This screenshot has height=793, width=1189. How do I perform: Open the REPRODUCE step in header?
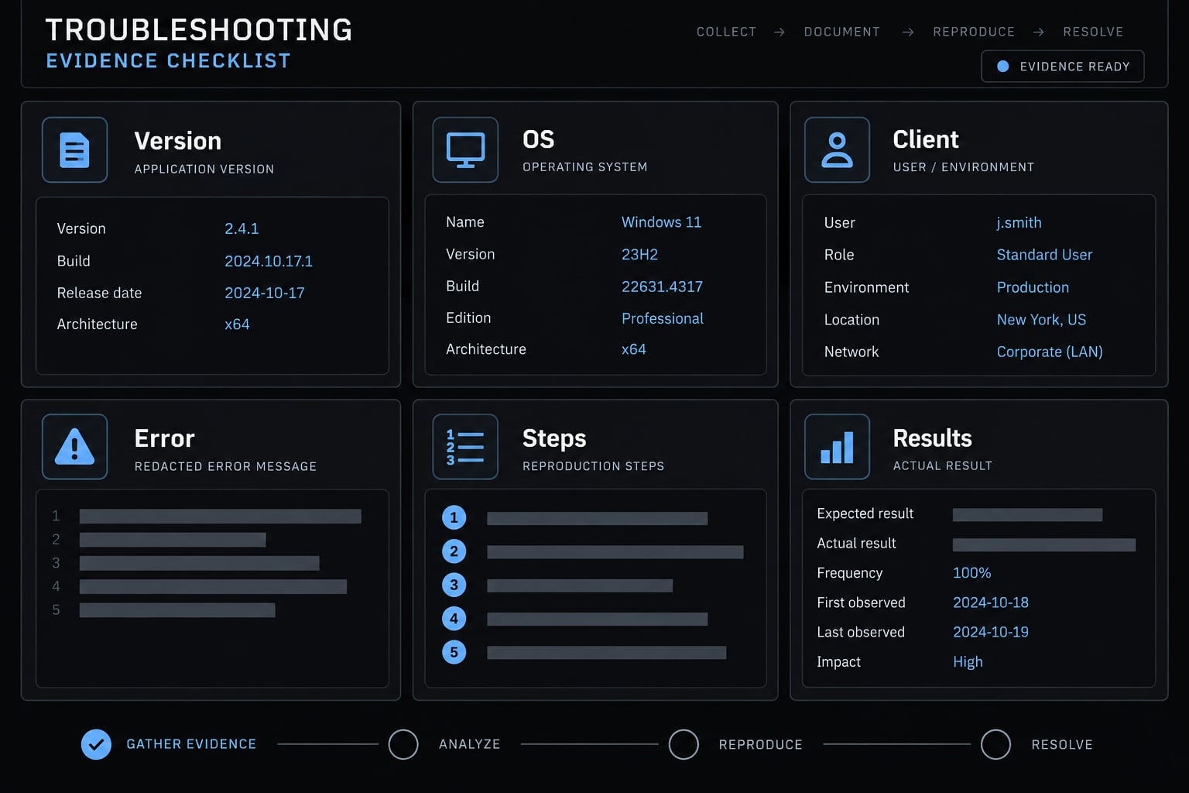pos(974,32)
